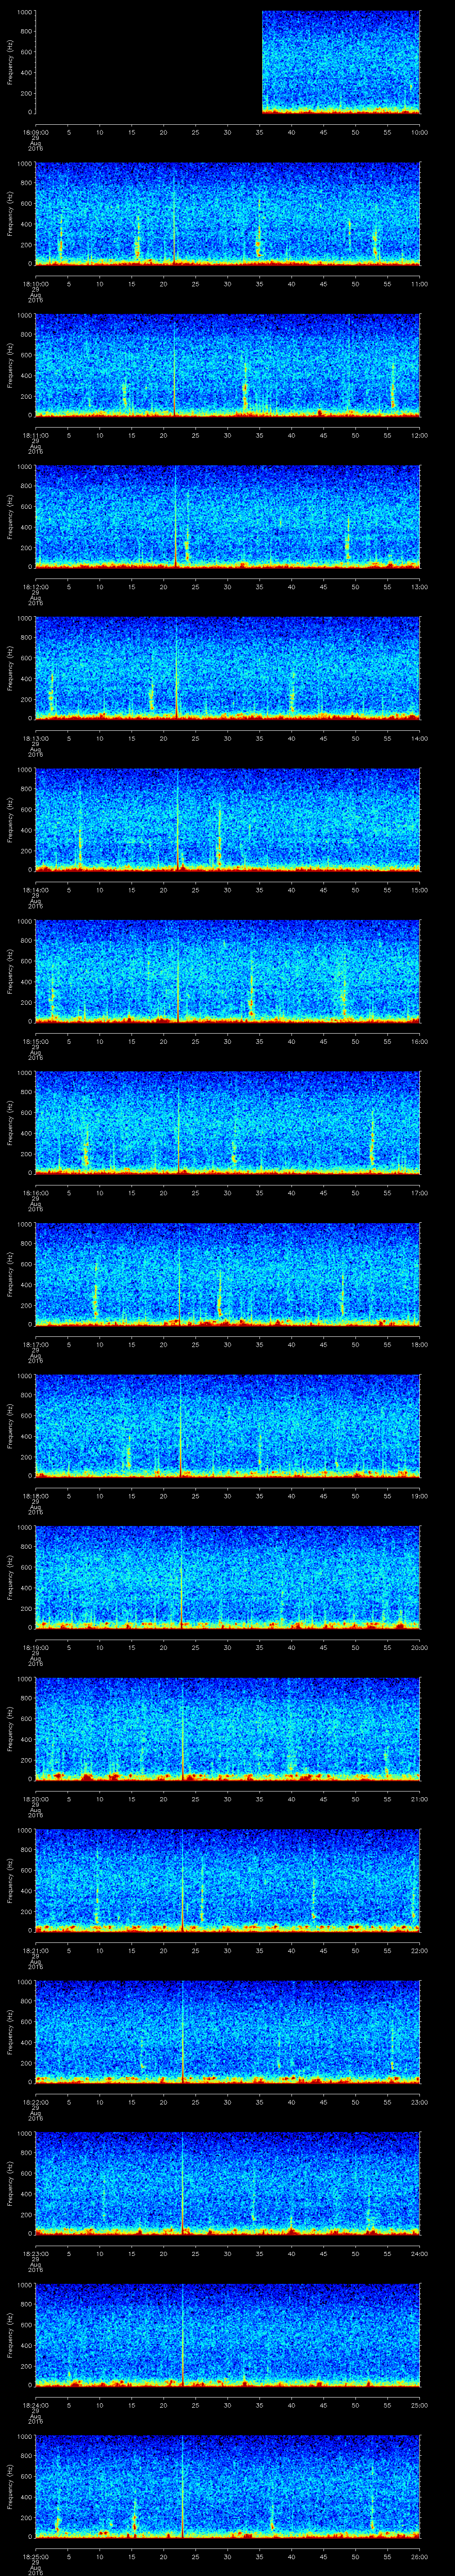Screen dimensions: 455x2576
Task: Click the Frequency (Hz) label of the top spectrogram
Action: pos(11,62)
